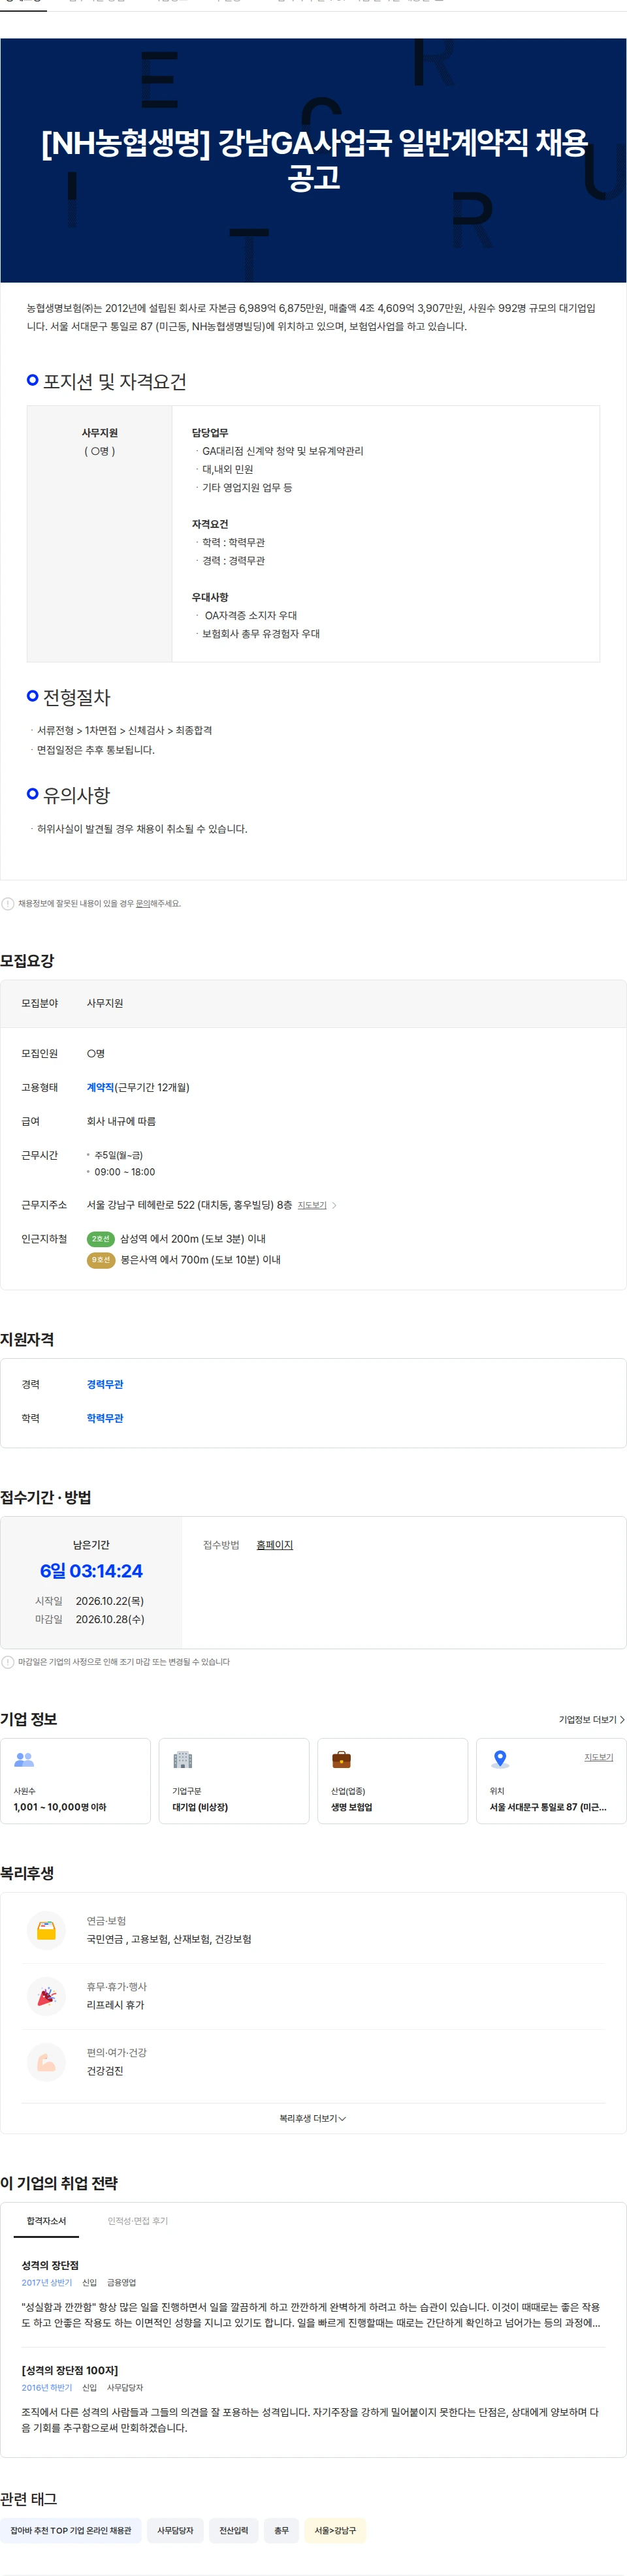The image size is (627, 2576).
Task: Click the 2016년 하반기 label on second essay
Action: pos(47,2387)
